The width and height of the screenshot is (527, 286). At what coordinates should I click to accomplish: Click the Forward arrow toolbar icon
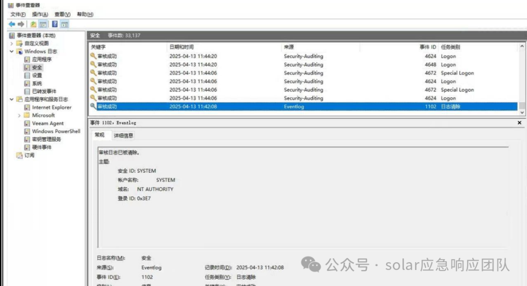(x=21, y=24)
